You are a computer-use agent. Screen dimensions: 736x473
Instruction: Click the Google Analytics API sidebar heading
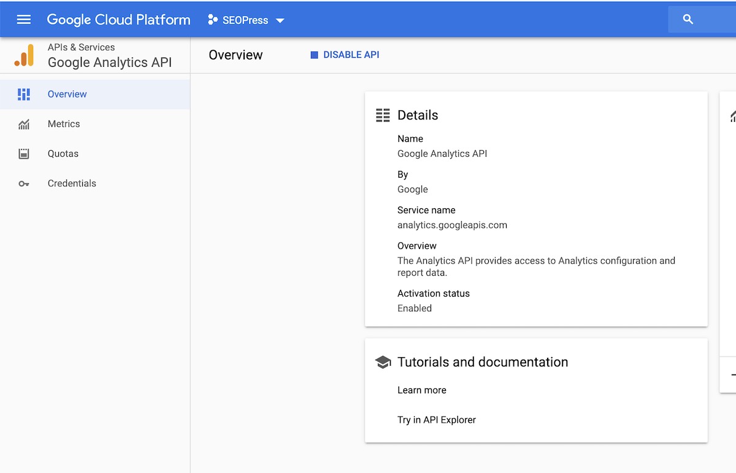pos(110,62)
